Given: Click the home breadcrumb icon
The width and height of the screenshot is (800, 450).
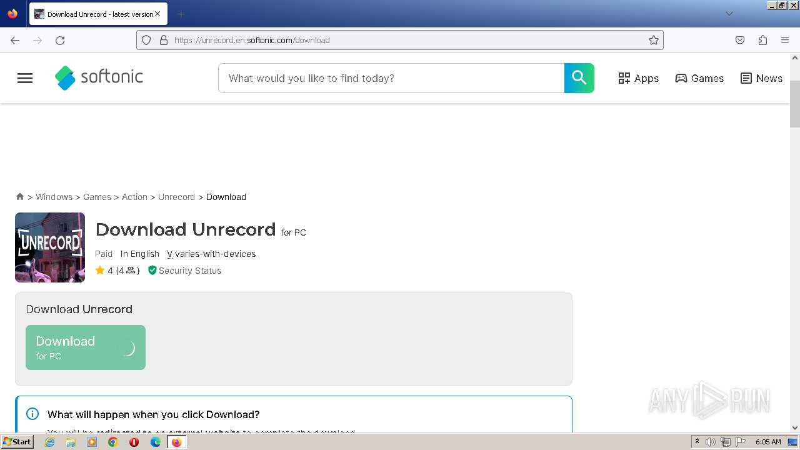Looking at the screenshot, I should tap(20, 196).
